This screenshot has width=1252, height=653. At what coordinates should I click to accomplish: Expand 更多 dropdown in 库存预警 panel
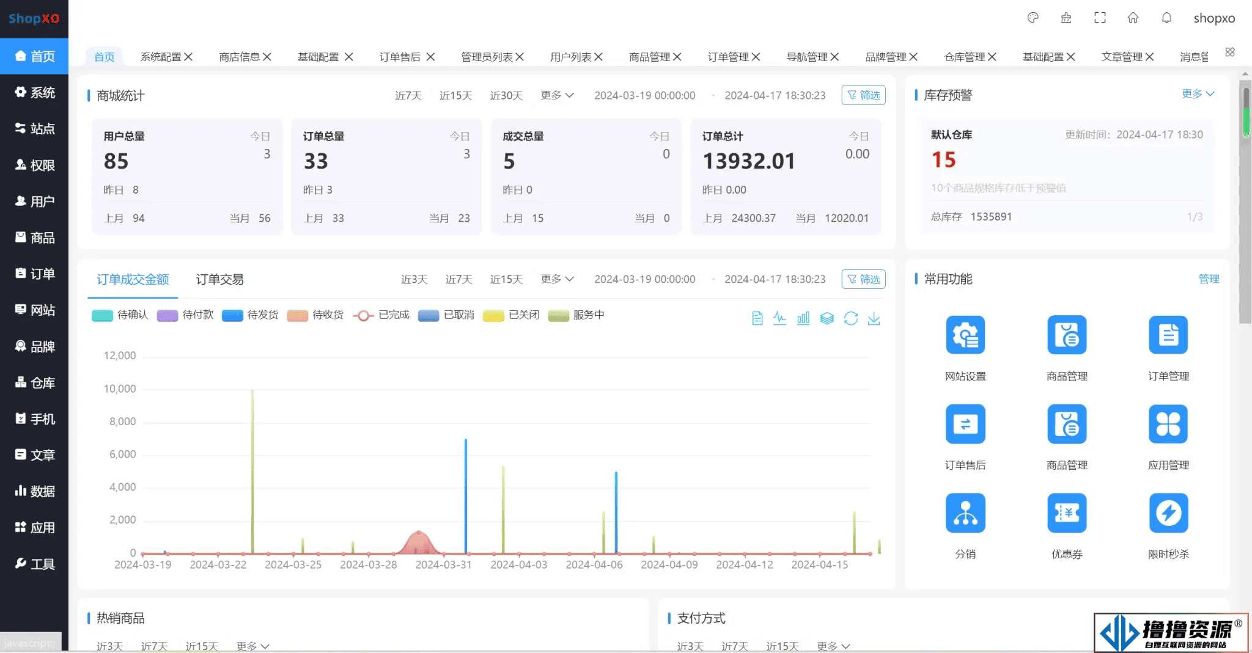[1198, 93]
